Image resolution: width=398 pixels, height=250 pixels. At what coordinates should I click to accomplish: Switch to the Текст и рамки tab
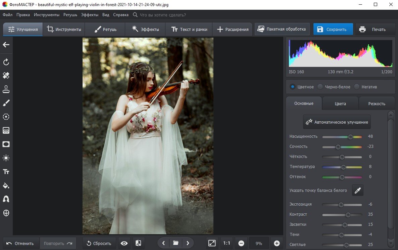click(x=189, y=29)
